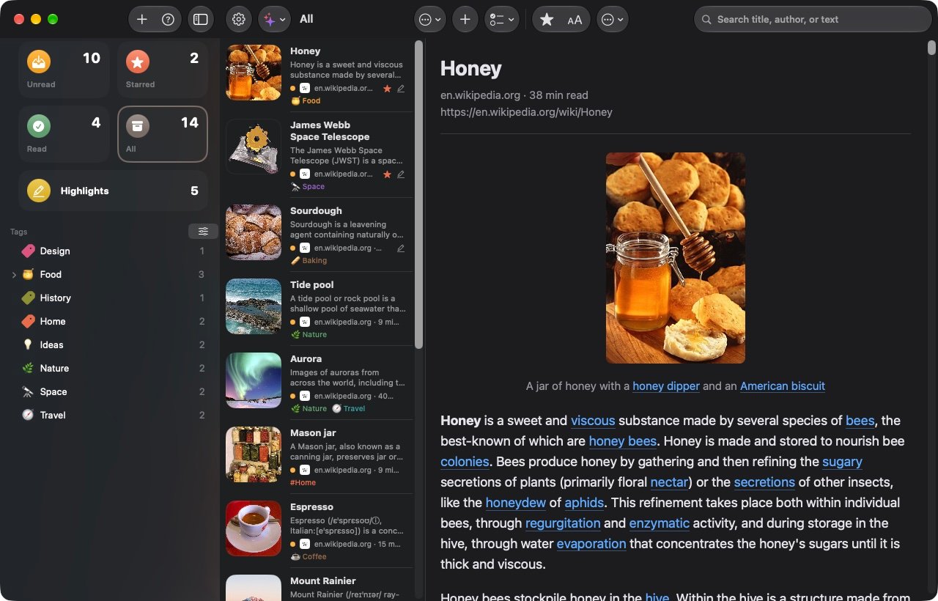Open the sparkle smart actions dropdown
This screenshot has width=938, height=601.
click(274, 20)
